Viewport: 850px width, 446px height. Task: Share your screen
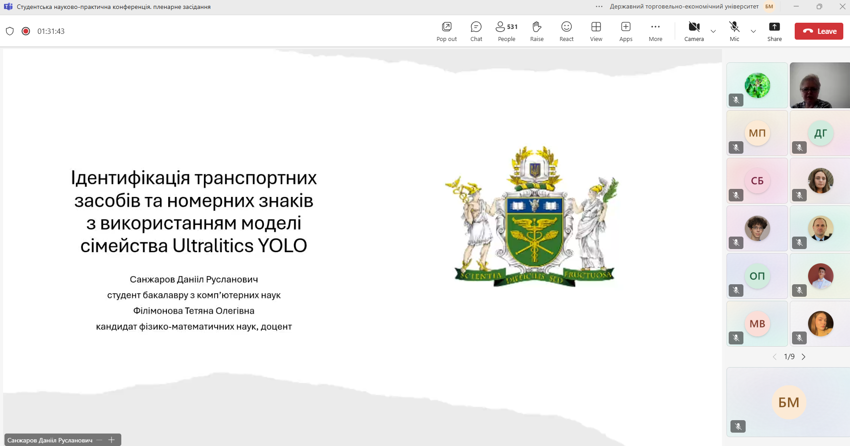[775, 31]
